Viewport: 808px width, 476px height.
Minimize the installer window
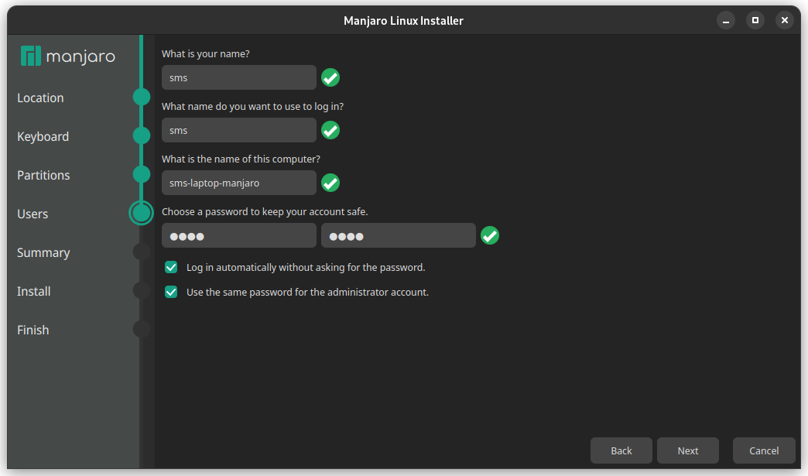click(725, 20)
